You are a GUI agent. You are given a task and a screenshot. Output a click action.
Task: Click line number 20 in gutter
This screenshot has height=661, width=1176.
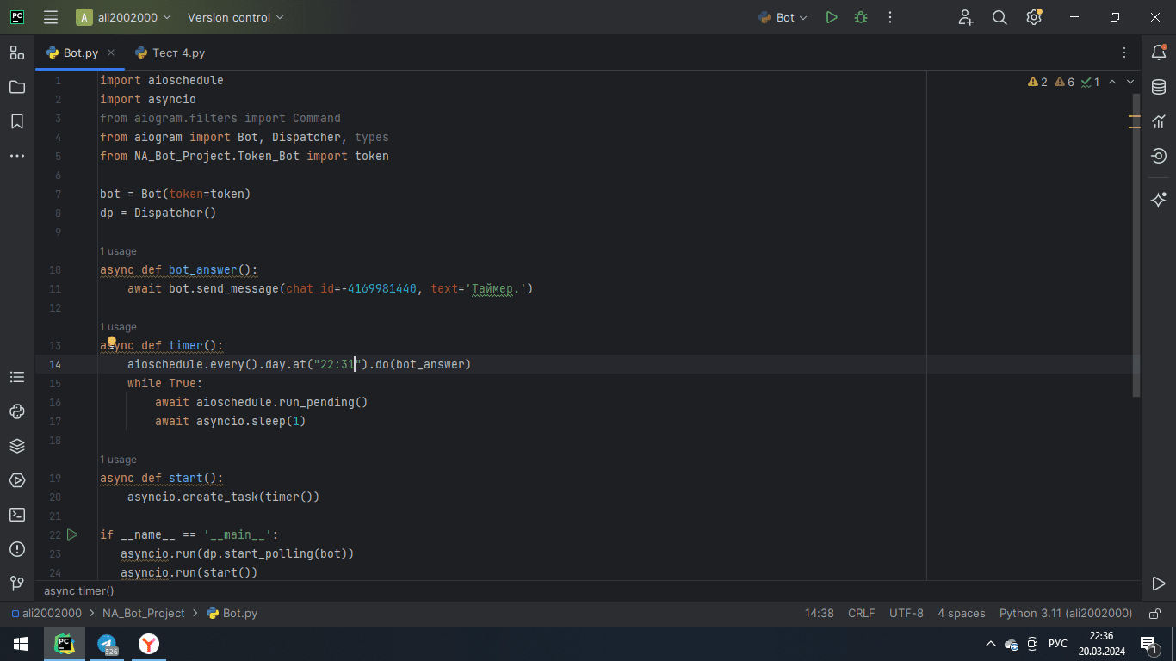(x=55, y=497)
